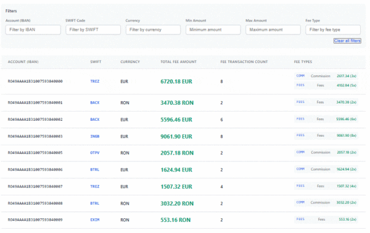
Task: Click the Filter by currency input
Action: click(153, 30)
